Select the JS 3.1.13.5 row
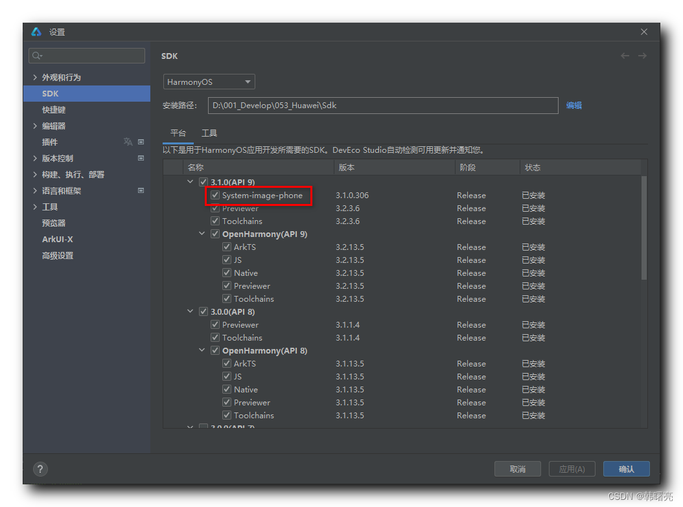Screen dimensions: 683x507 point(402,376)
